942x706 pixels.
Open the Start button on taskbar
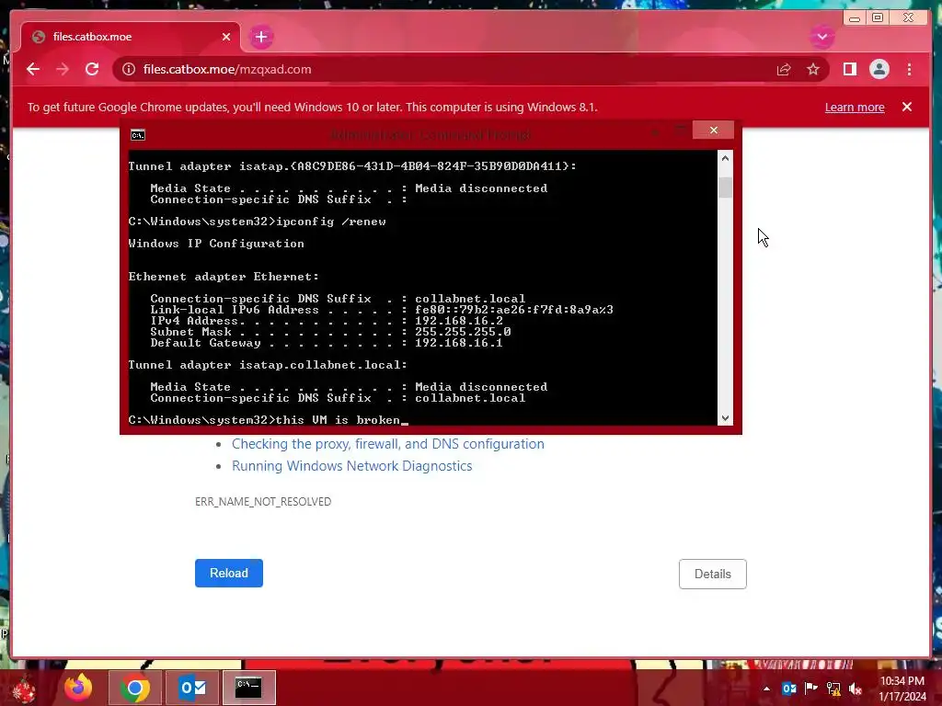pyautogui.click(x=24, y=688)
